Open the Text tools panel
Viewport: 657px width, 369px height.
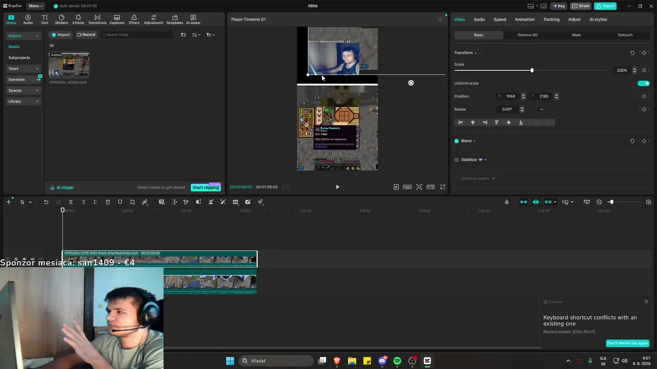pyautogui.click(x=45, y=19)
